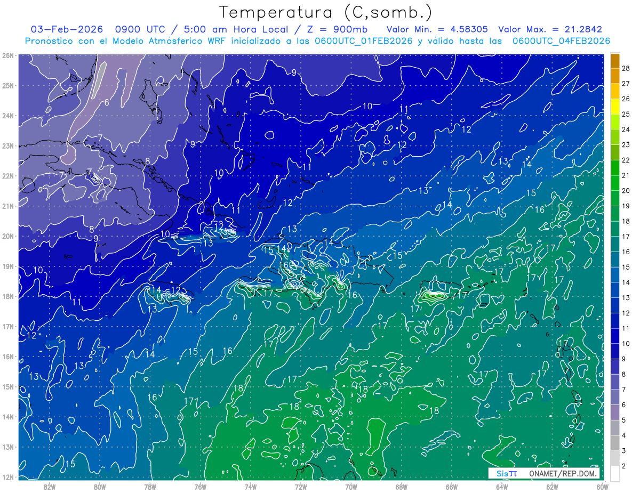This screenshot has width=640, height=494.
Task: Click the "72W" longitude axis label
Action: (301, 487)
